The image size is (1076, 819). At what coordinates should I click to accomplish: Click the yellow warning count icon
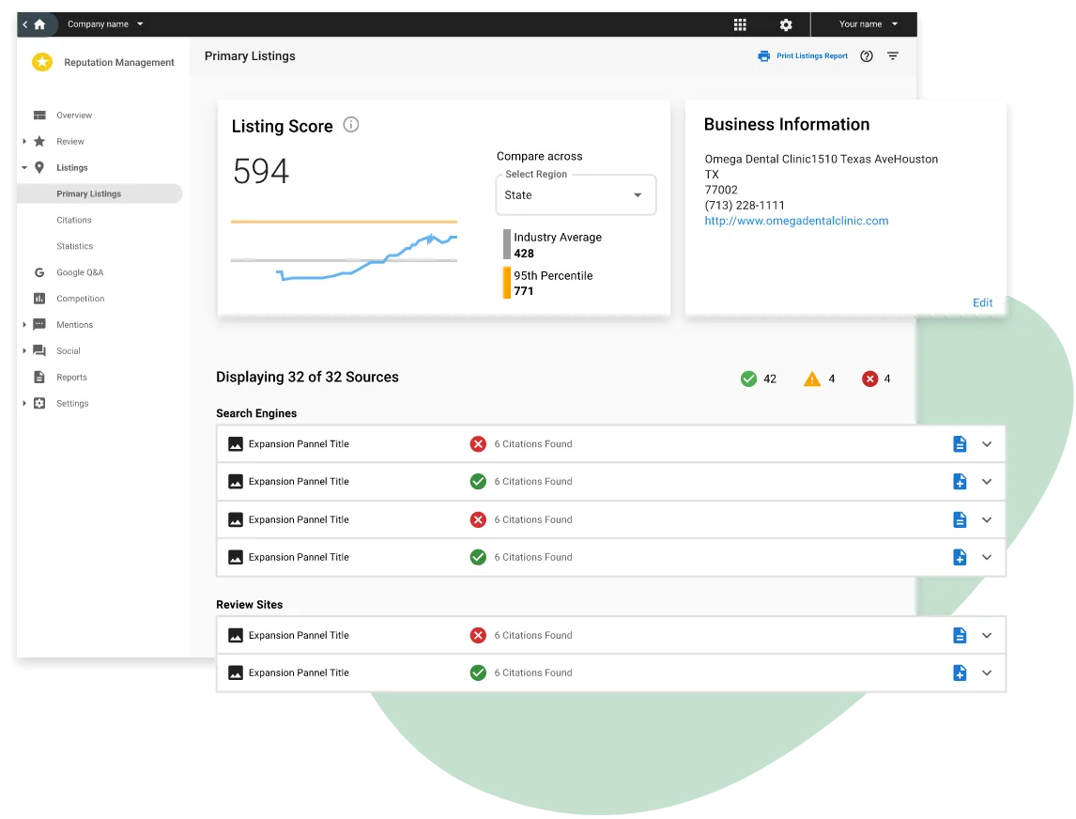[819, 379]
